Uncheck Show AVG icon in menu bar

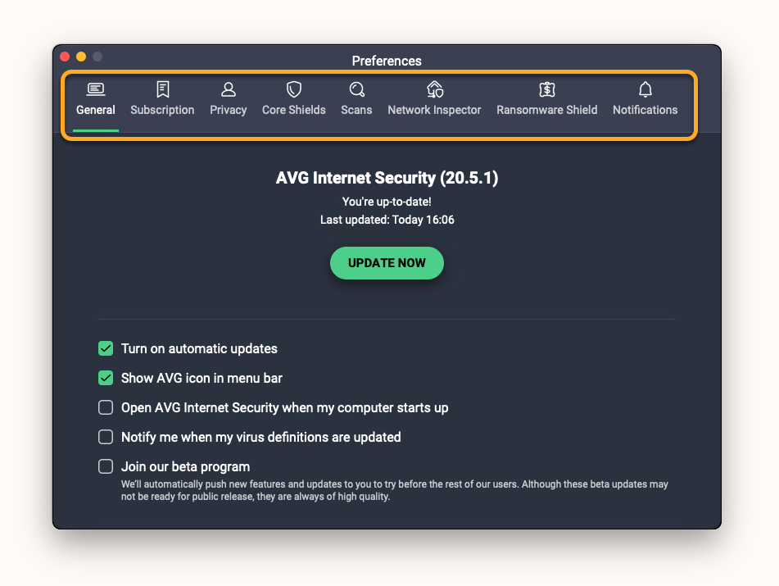coord(106,378)
